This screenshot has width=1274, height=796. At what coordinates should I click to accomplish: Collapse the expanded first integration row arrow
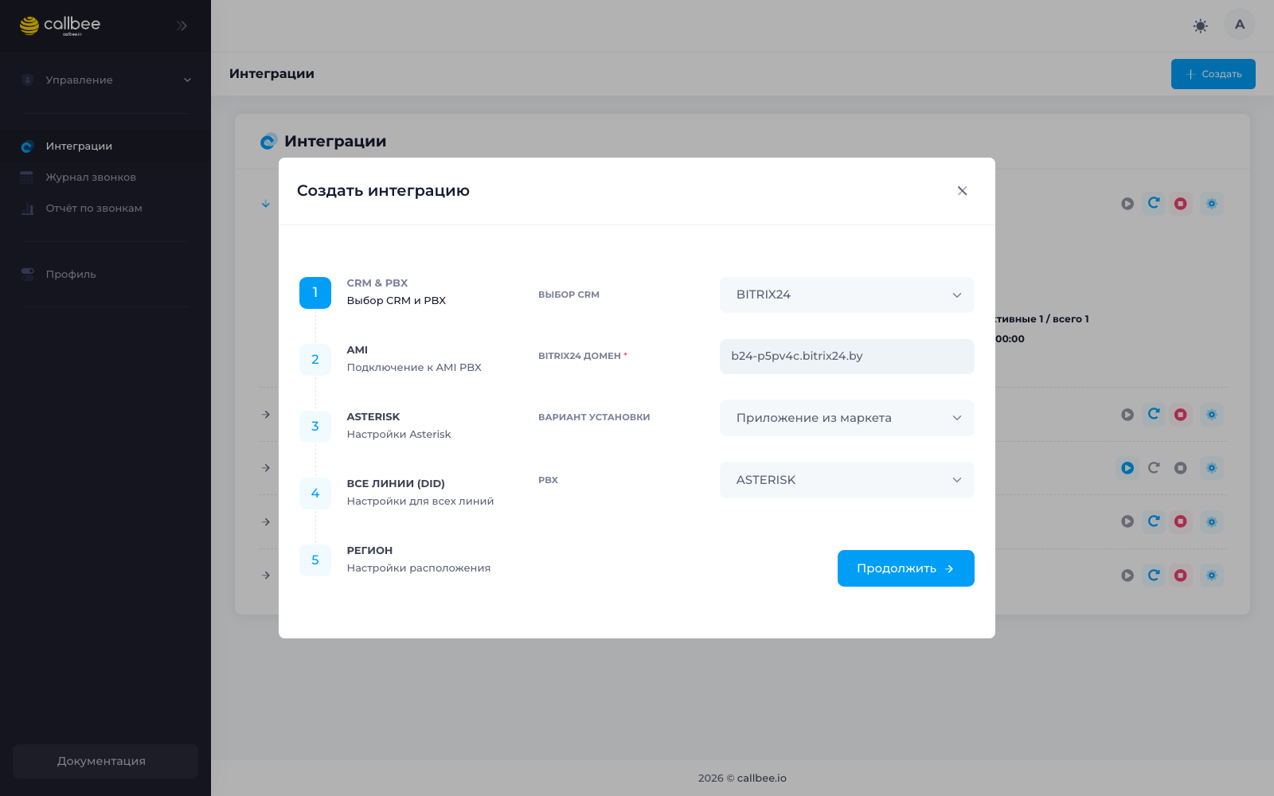tap(266, 204)
